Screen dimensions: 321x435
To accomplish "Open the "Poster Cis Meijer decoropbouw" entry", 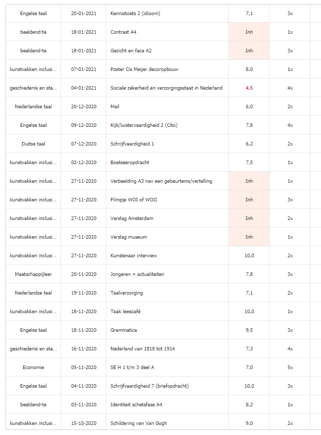I will pyautogui.click(x=145, y=69).
